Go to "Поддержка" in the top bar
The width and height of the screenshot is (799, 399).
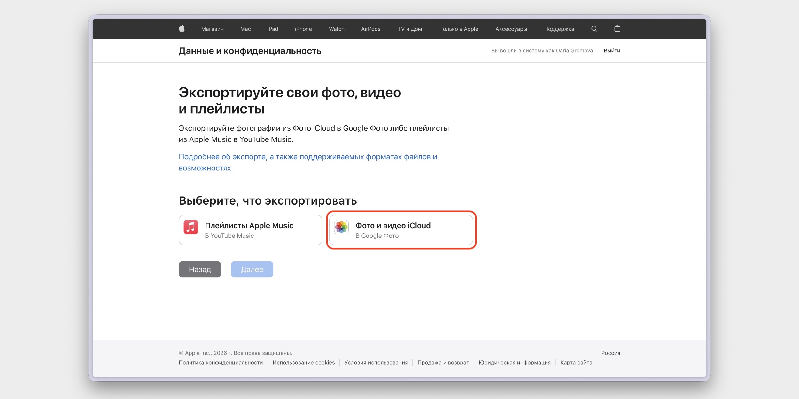pyautogui.click(x=559, y=29)
